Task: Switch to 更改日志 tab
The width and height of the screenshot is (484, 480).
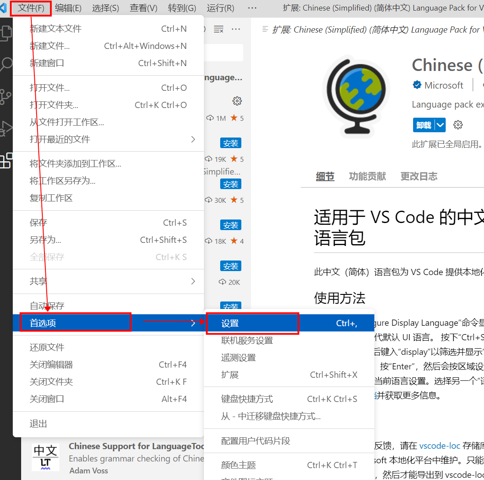Action: pos(419,176)
